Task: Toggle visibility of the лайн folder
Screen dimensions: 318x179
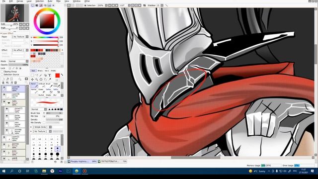Action: (4, 101)
